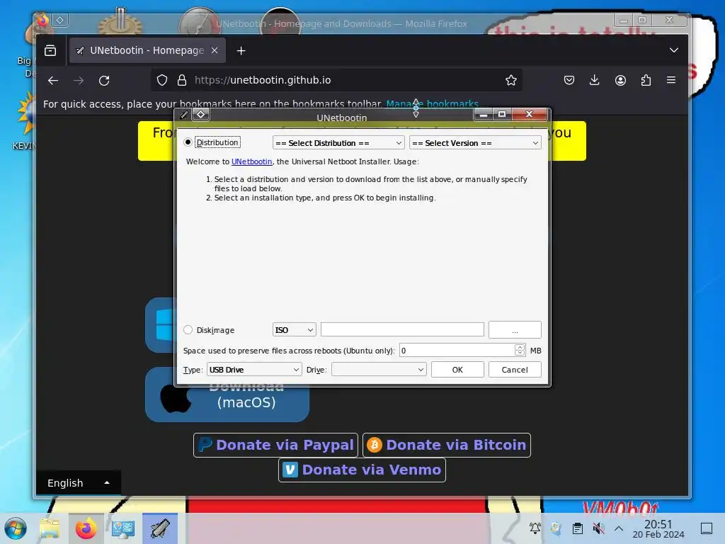This screenshot has height=544, width=725.
Task: Open the Type USB Drive dropdown
Action: tap(254, 370)
